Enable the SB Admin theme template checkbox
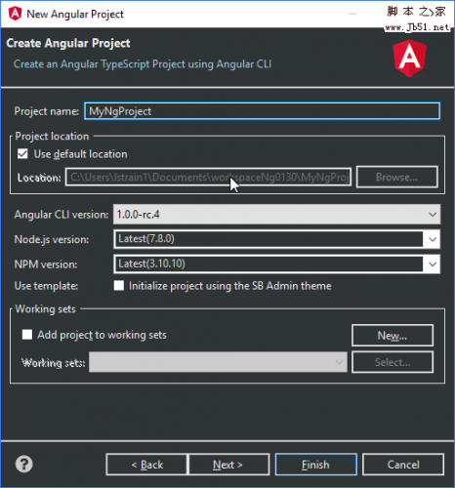This screenshot has height=488, width=455. [119, 286]
